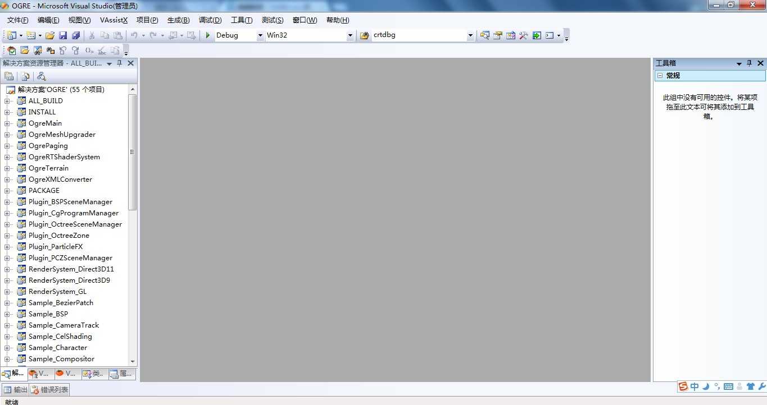Open the Solution Explorer toolbar icon
The height and width of the screenshot is (405, 767).
point(485,35)
